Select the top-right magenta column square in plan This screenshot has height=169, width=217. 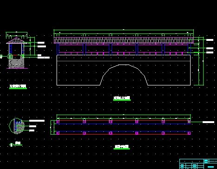click(x=189, y=122)
